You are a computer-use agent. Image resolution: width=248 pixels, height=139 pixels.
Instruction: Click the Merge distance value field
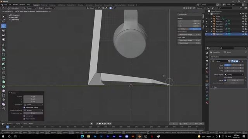click(235, 80)
